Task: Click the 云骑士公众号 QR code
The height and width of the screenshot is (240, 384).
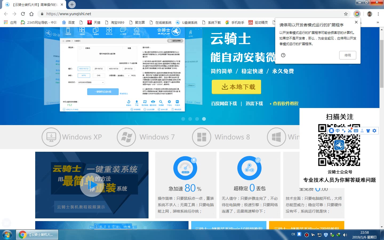Action: [x=339, y=145]
